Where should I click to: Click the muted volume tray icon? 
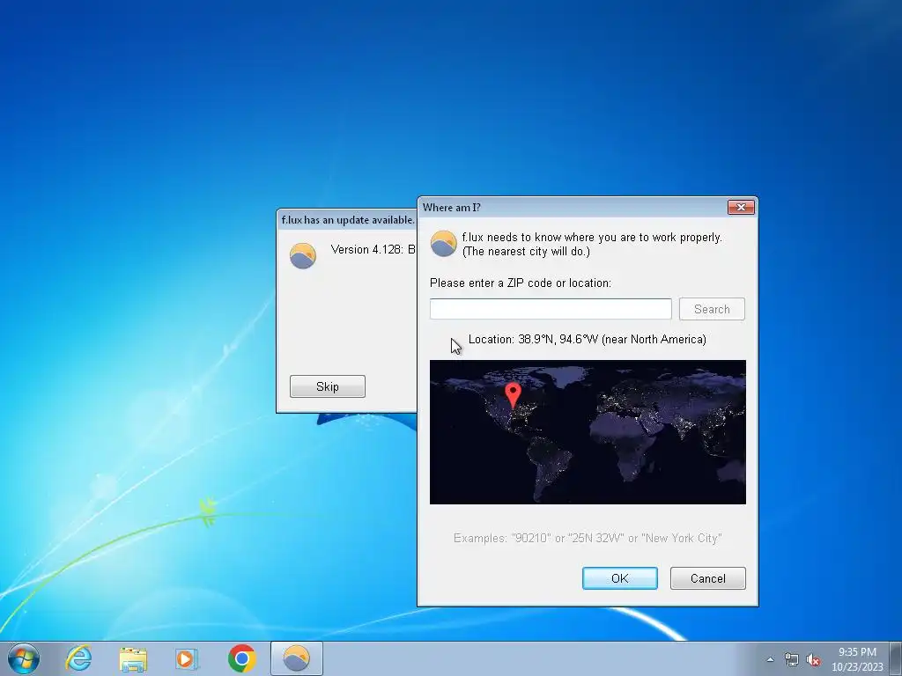tap(813, 660)
